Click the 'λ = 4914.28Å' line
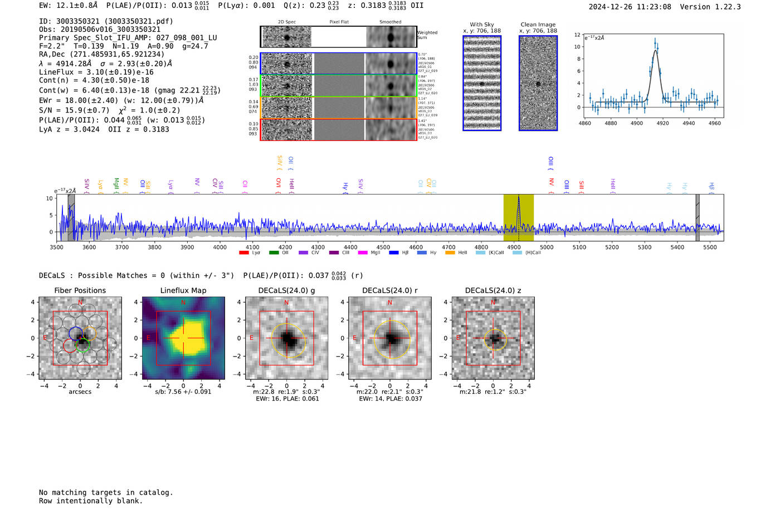The height and width of the screenshot is (531, 780). coord(106,64)
